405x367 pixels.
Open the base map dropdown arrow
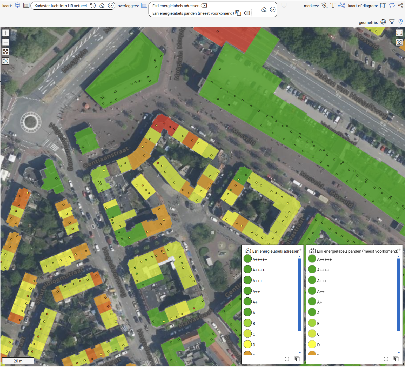tap(111, 6)
